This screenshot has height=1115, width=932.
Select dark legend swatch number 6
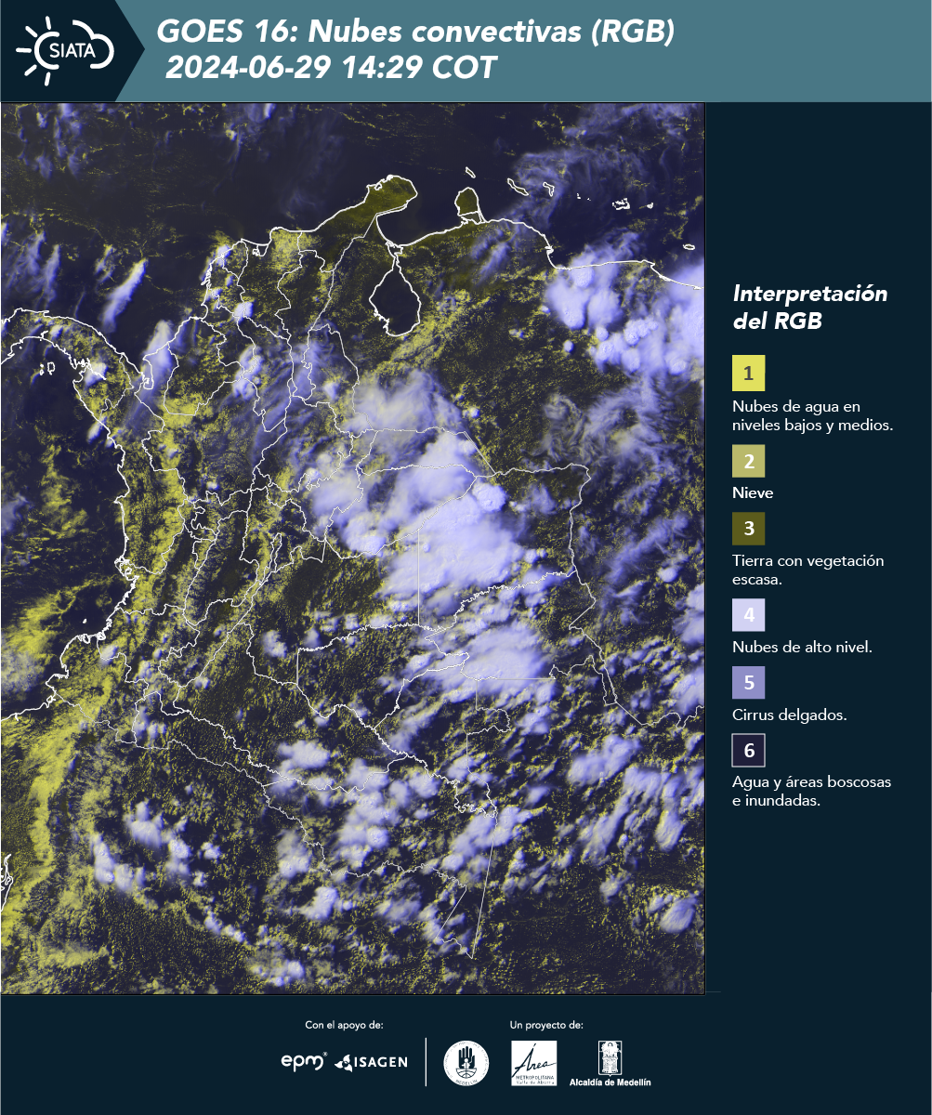(x=748, y=750)
